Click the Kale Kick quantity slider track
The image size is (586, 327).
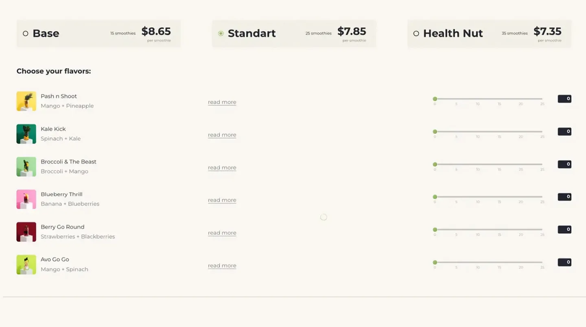tap(488, 132)
